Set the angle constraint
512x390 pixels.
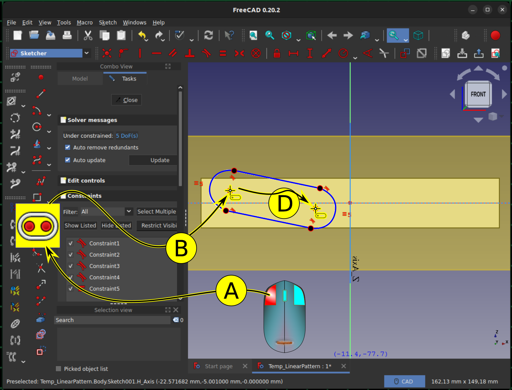pyautogui.click(x=368, y=53)
